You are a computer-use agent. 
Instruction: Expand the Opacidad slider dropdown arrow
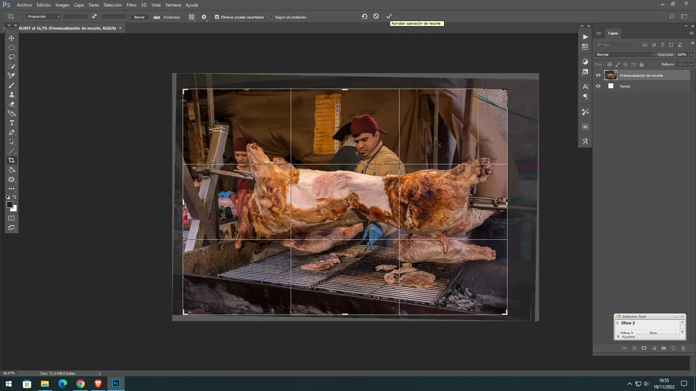point(691,54)
